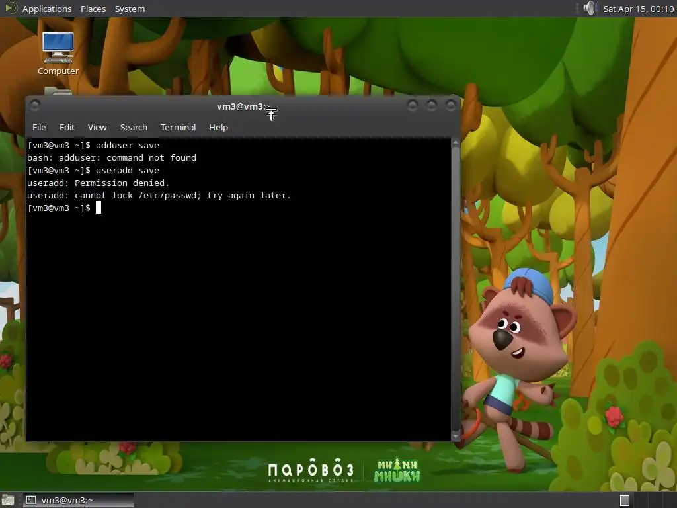Open the System panel menu
The width and height of the screenshot is (677, 508).
point(130,9)
